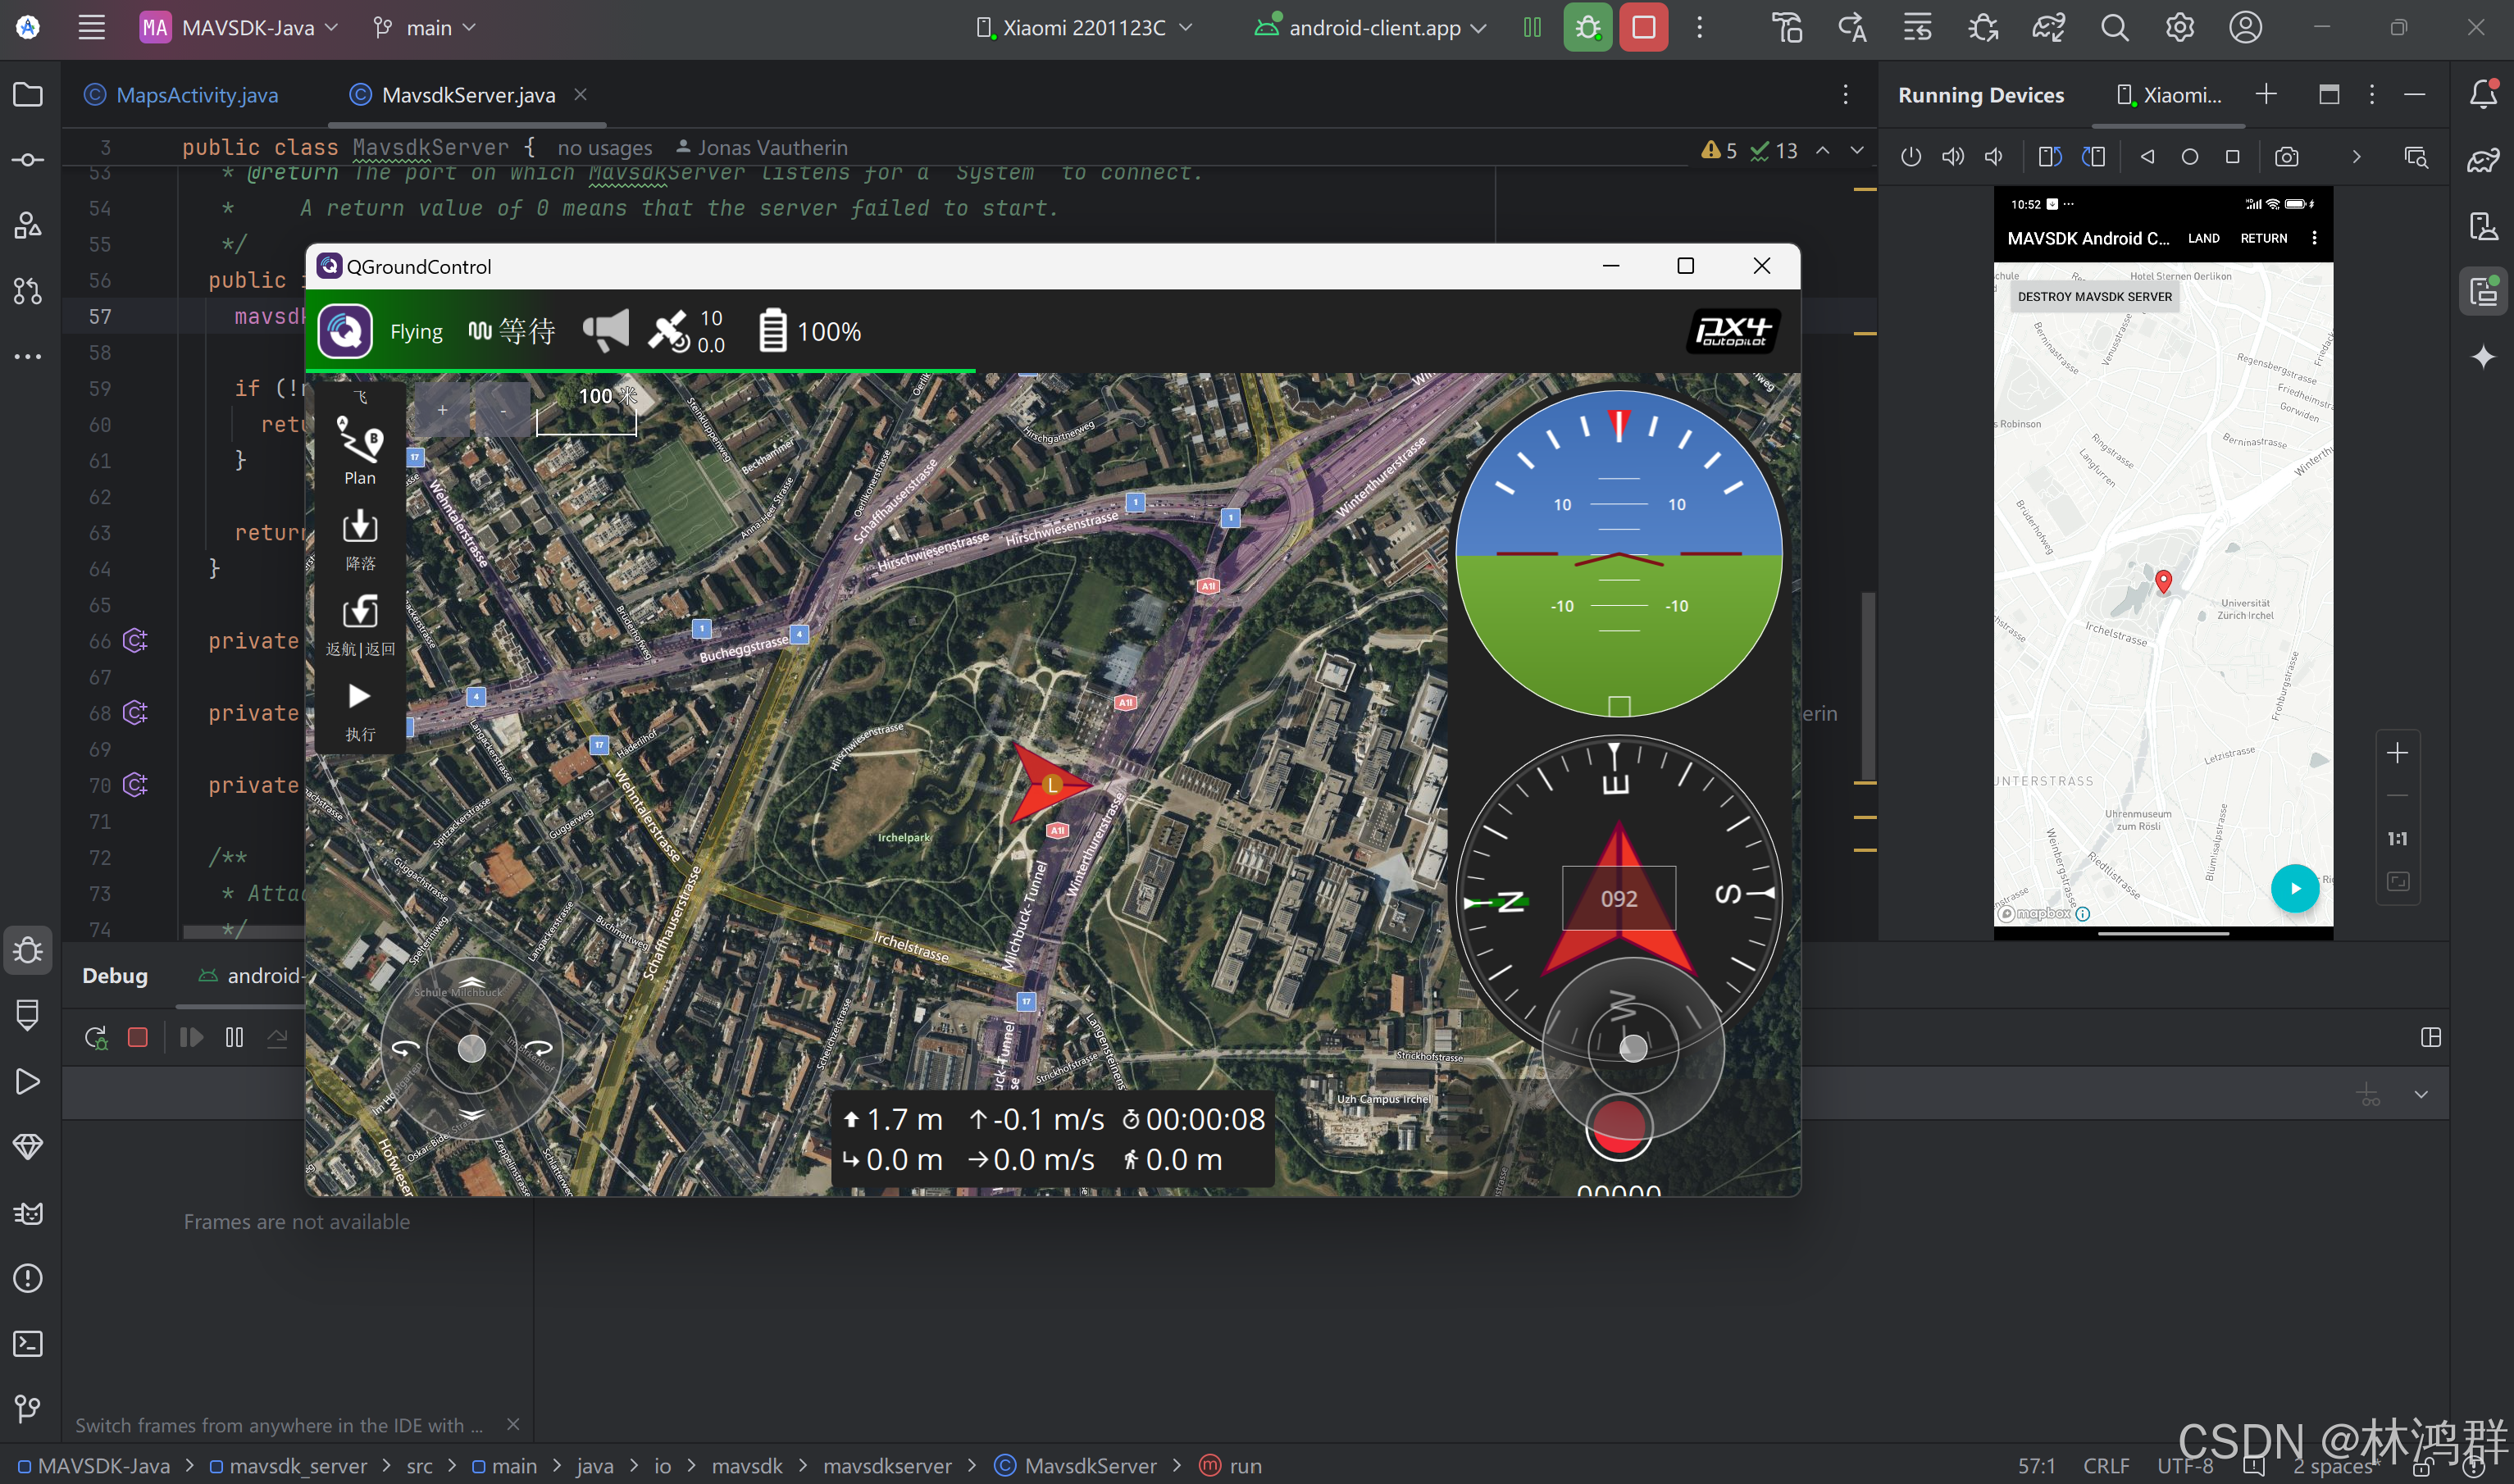Open the main branch dropdown
This screenshot has height=1484, width=2514.
pos(424,27)
